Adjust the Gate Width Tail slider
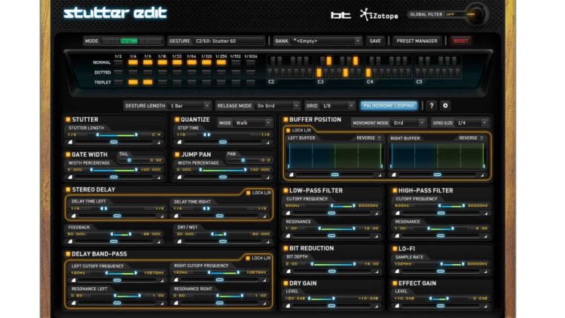 (129, 160)
